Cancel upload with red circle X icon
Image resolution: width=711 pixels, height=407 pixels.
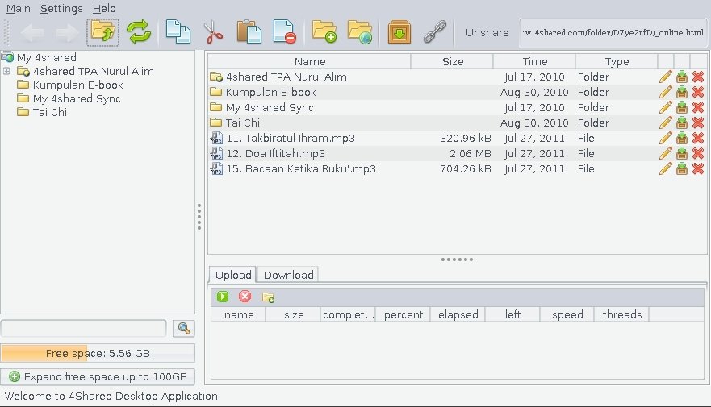245,297
